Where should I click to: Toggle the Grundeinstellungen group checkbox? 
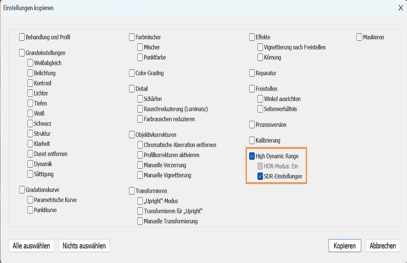pos(22,53)
